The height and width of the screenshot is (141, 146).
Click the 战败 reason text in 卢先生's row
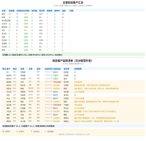[95, 111]
